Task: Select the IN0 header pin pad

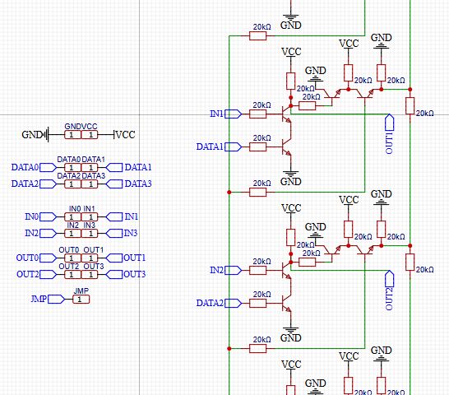Action: pos(72,216)
